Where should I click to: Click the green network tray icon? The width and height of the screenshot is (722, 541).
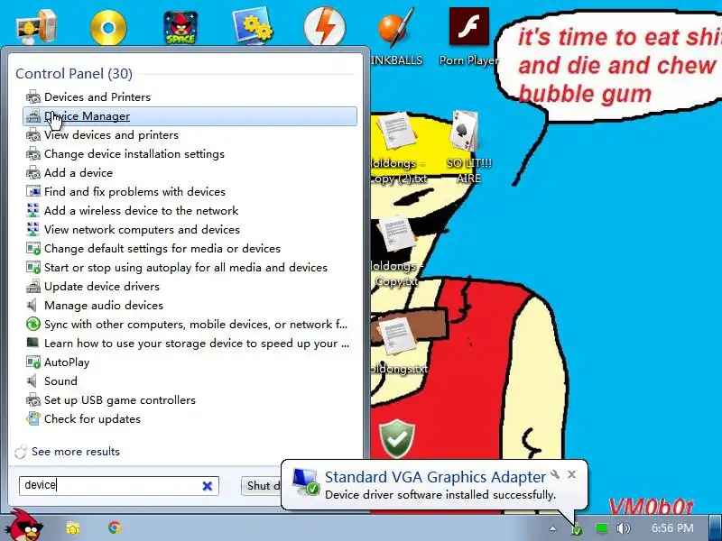point(601,528)
